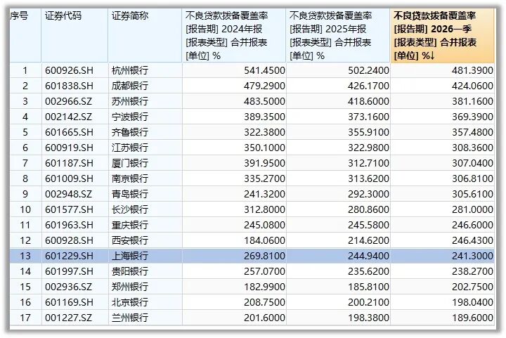506x338 pixels.
Task: Click the 序号 column header
Action: point(25,35)
